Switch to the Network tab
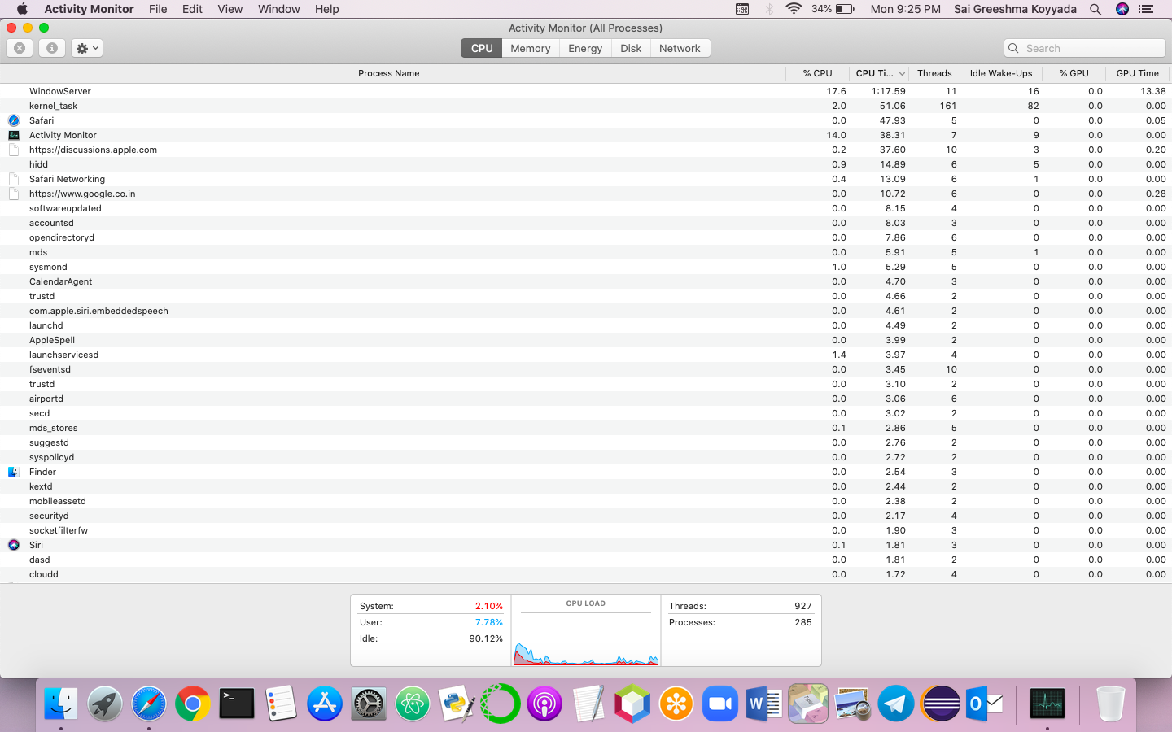1172x732 pixels. pos(680,47)
